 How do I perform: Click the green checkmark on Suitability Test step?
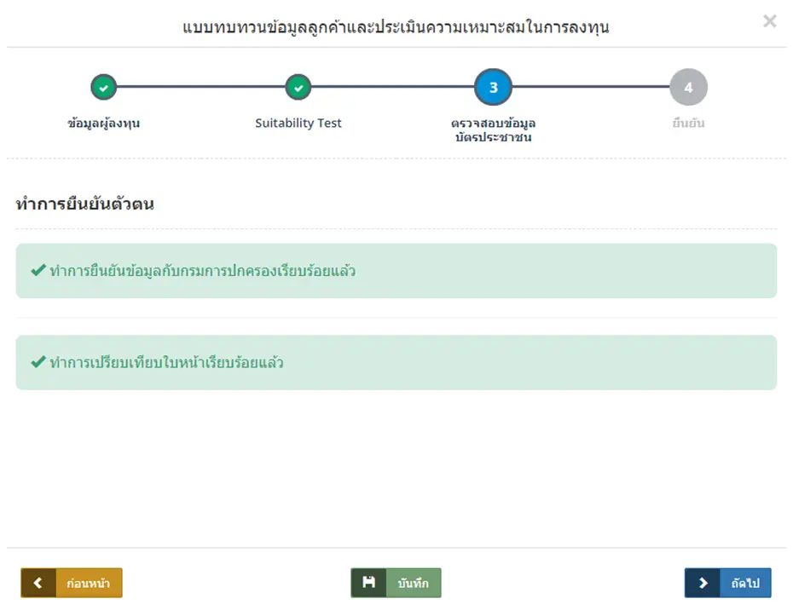(x=298, y=87)
